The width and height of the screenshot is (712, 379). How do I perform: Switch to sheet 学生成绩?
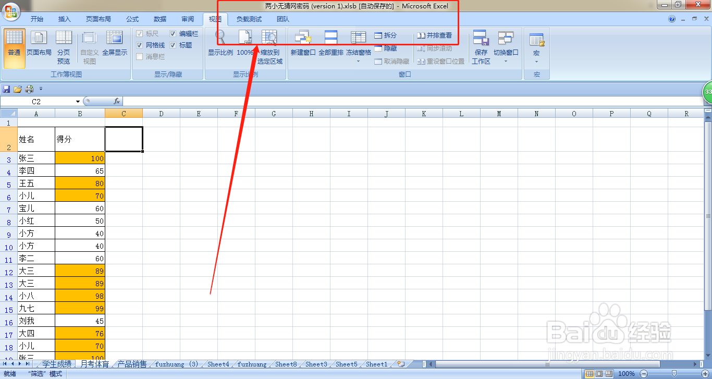point(57,364)
